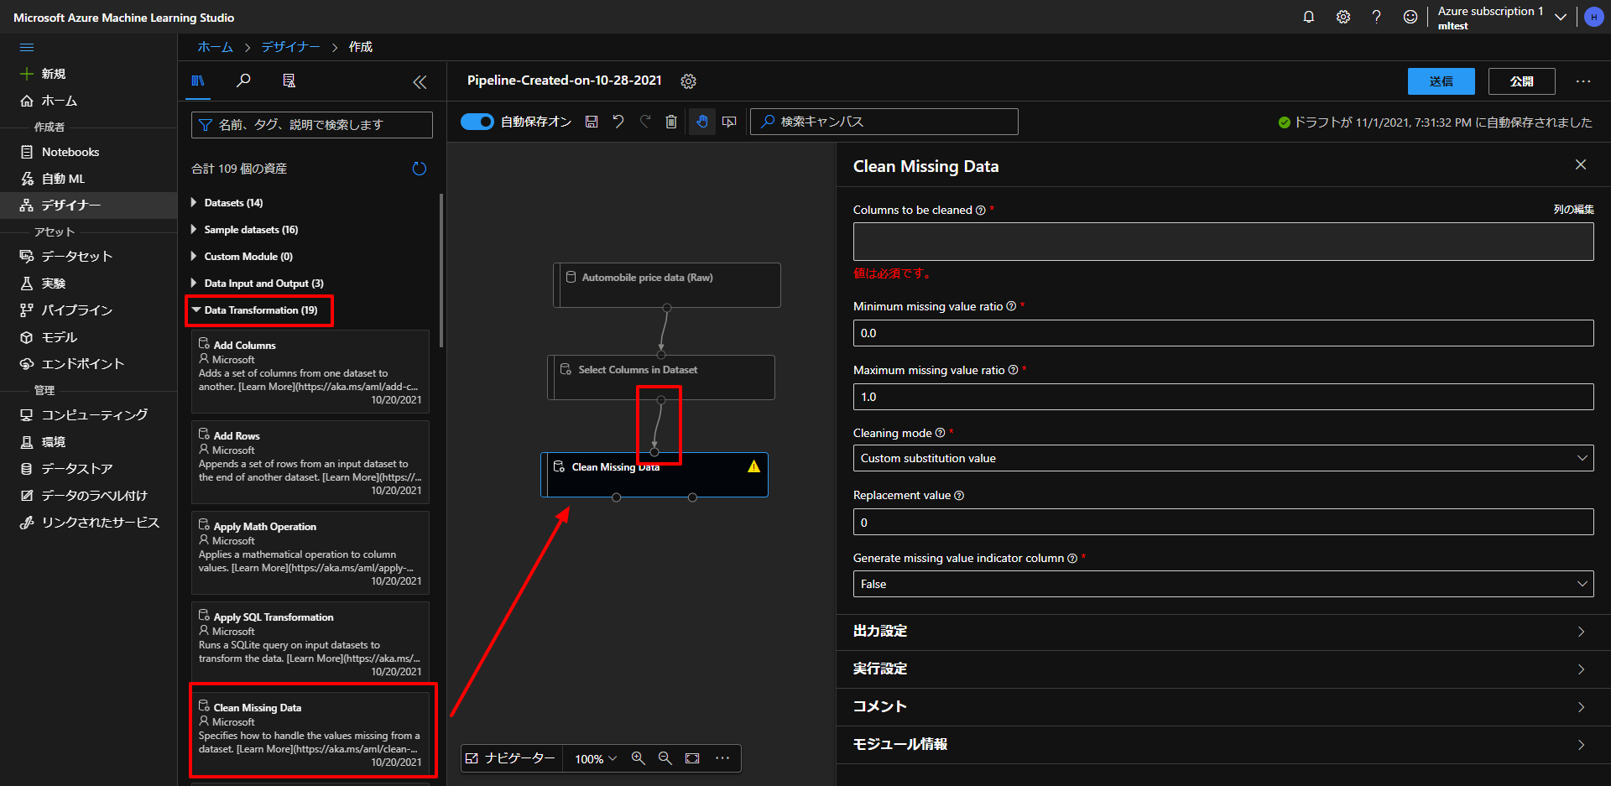Viewport: 1611px width, 786px height.
Task: Toggle the navigator minimap button
Action: pos(511,758)
